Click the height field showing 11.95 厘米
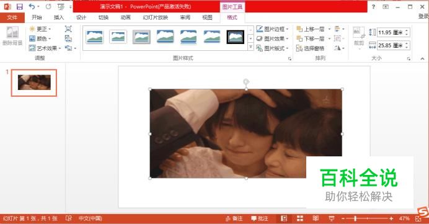429x224 pixels. (x=391, y=32)
